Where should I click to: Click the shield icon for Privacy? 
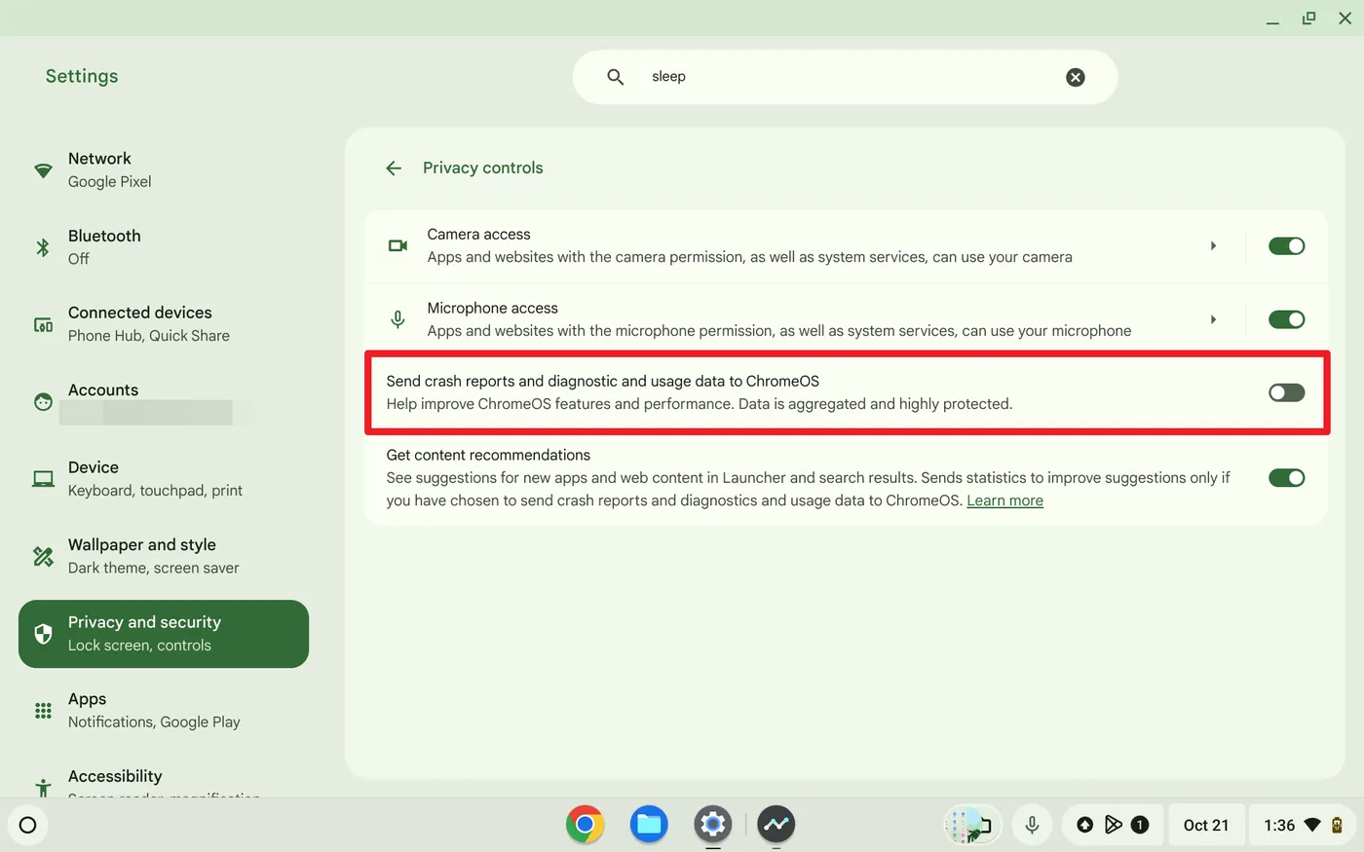click(43, 634)
